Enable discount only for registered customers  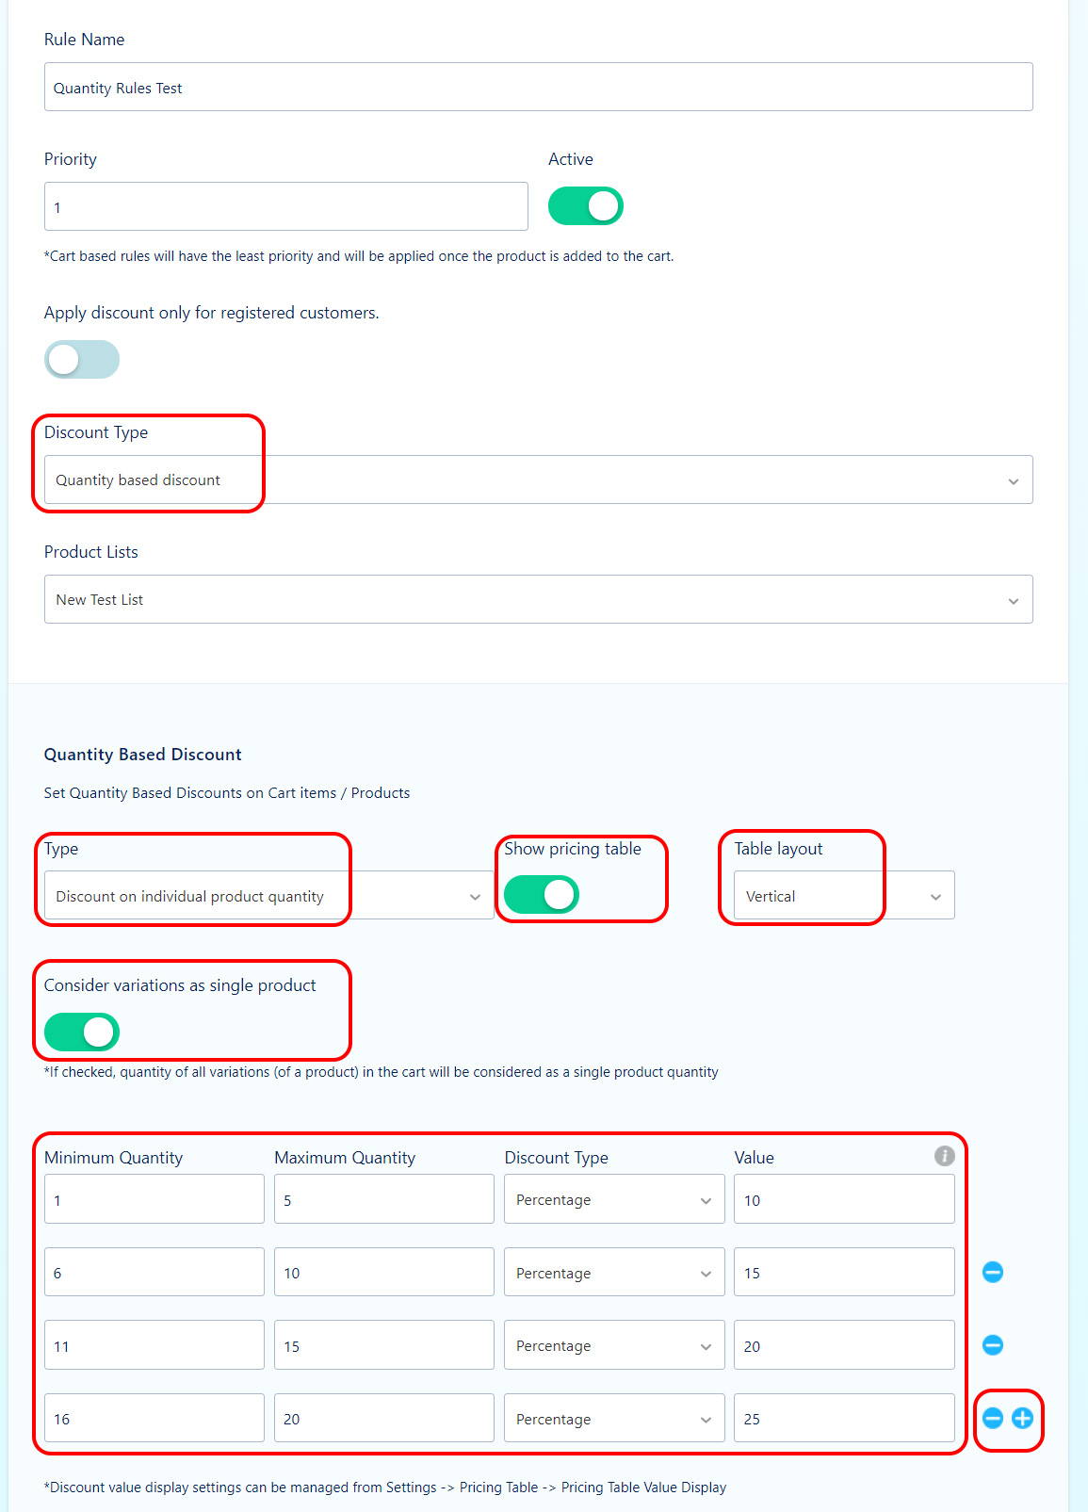tap(82, 359)
